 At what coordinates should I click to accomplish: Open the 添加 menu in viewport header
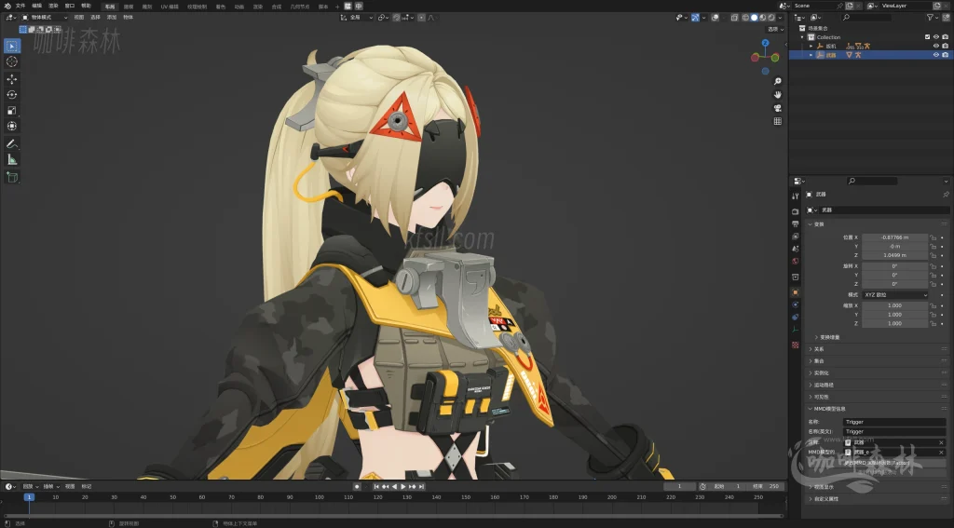point(112,18)
